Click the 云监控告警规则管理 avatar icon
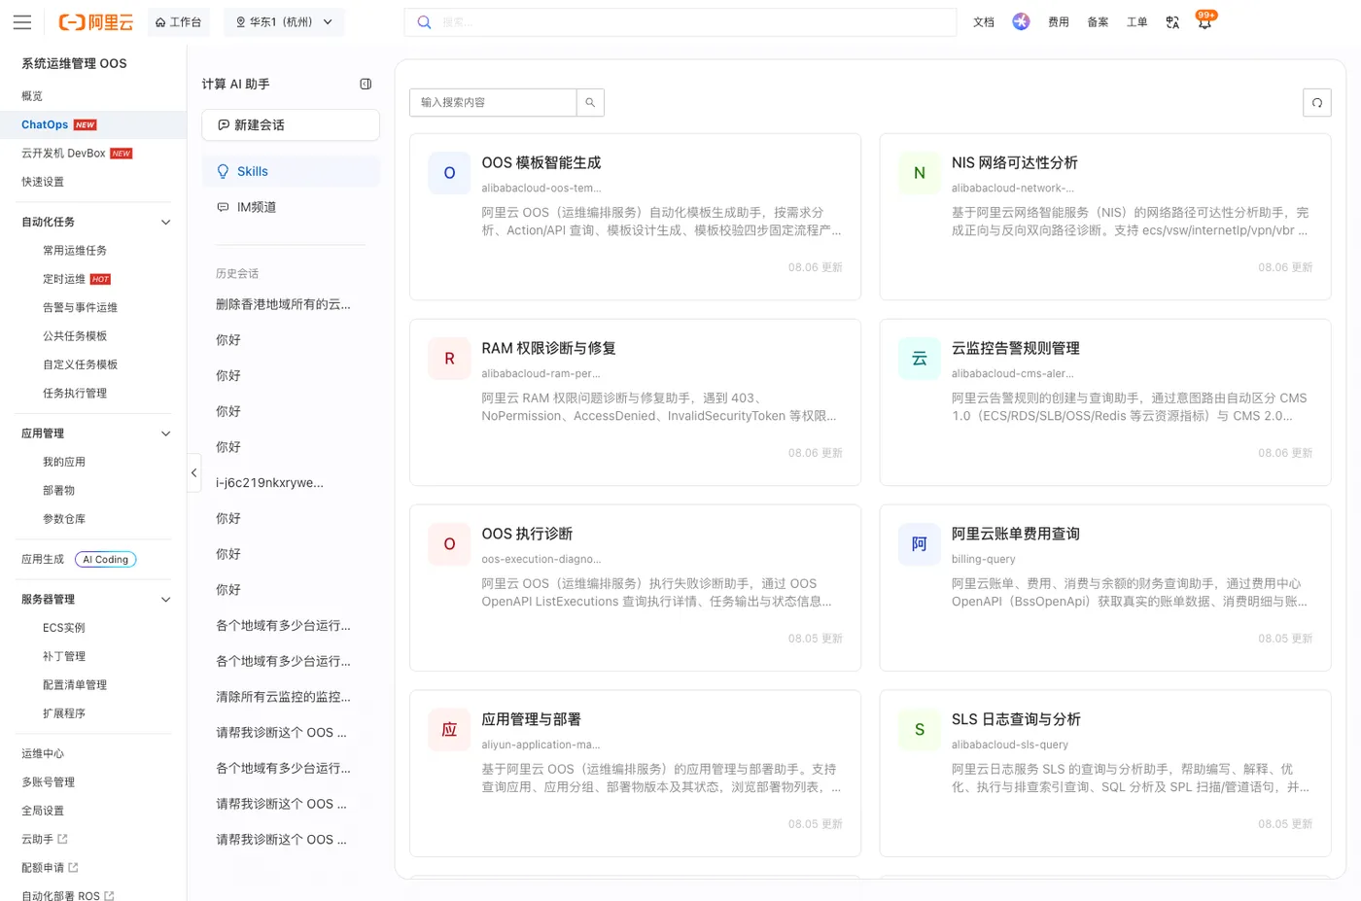The height and width of the screenshot is (901, 1361). [919, 359]
